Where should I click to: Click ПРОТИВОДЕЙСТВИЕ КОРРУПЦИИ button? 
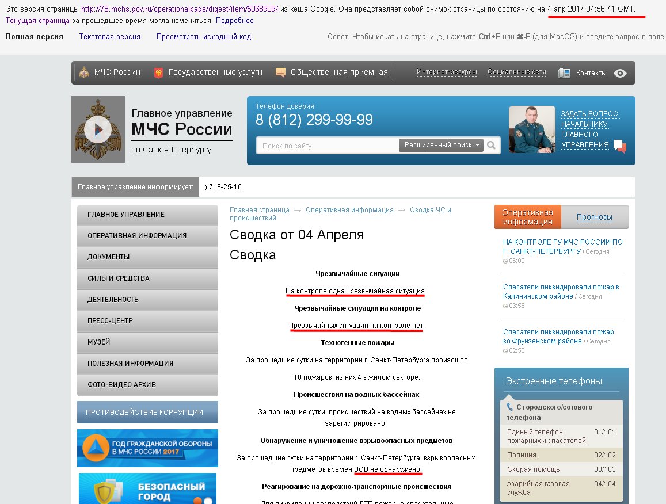tap(147, 413)
